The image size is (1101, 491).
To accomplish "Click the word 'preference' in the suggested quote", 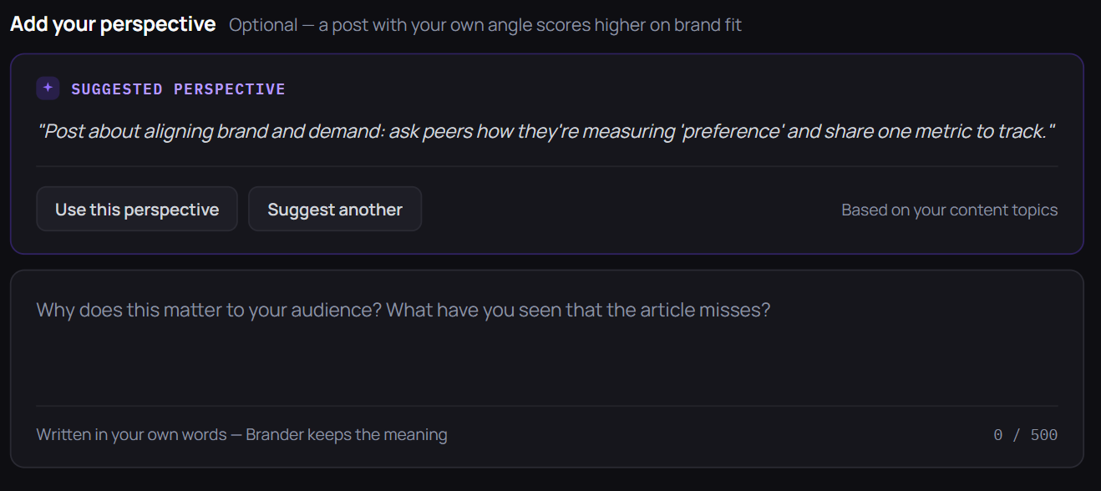I will [730, 132].
